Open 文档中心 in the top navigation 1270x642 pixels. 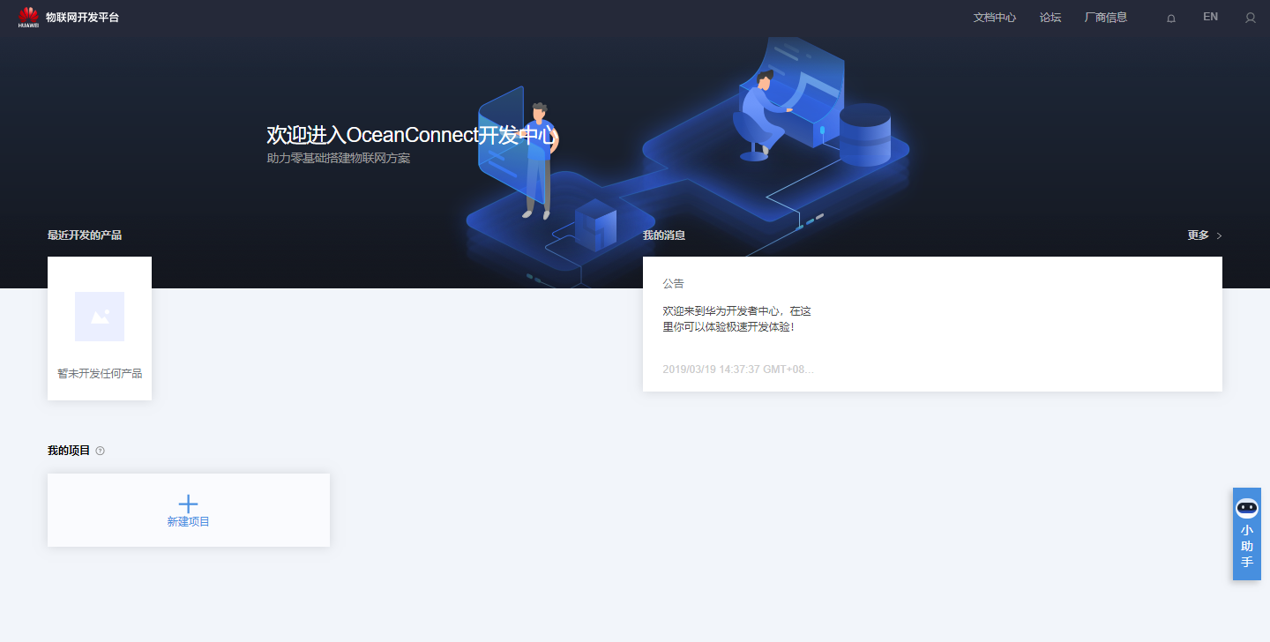pos(995,18)
